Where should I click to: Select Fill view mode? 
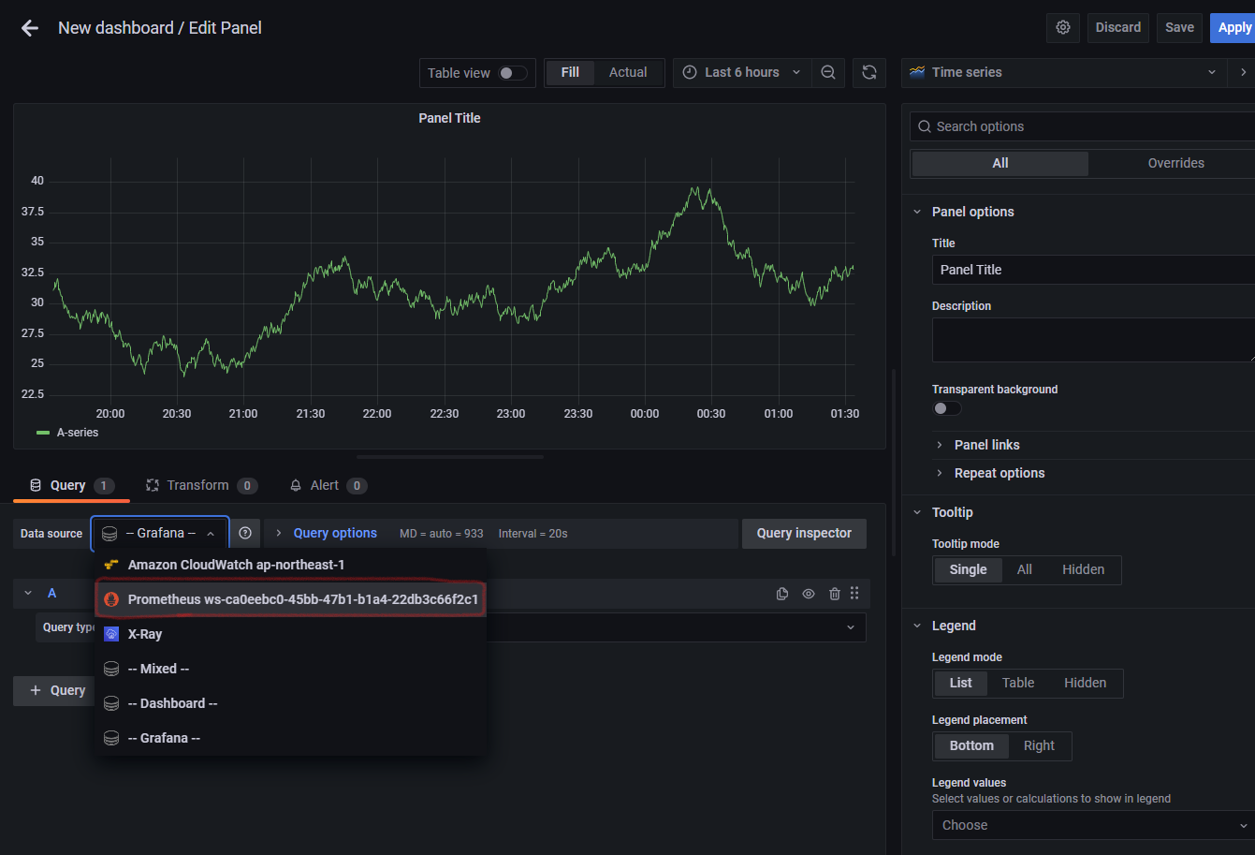[x=570, y=72]
